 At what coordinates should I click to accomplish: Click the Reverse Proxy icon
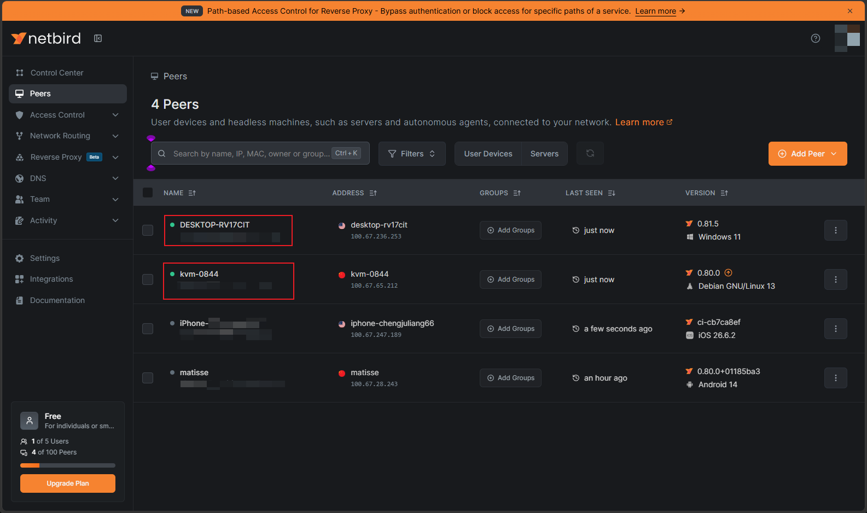point(20,157)
